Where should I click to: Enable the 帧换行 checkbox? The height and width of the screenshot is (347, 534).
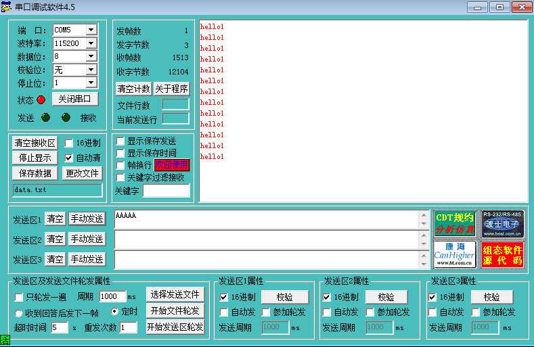[x=120, y=166]
